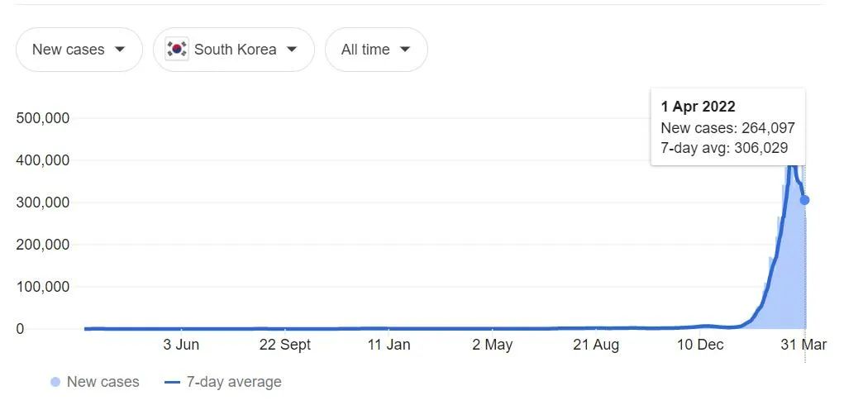Viewport: 863px width, 405px height.
Task: Click the 2 May date on the x-axis
Action: click(493, 345)
